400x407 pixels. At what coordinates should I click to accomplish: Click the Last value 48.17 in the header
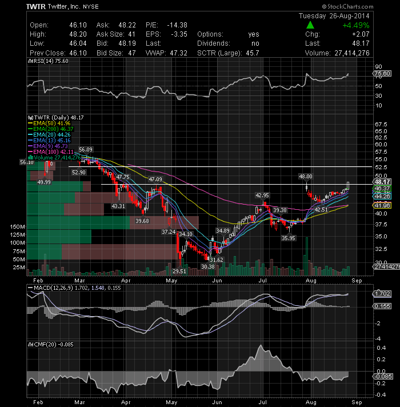361,43
